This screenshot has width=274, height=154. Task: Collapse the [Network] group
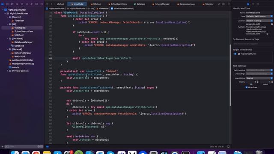[x=7, y=50]
